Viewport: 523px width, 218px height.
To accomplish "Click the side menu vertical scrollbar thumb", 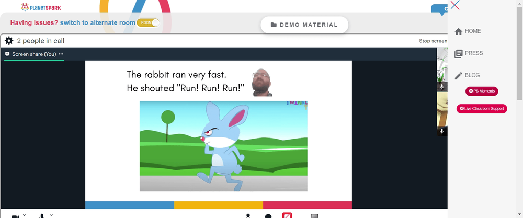I will pos(520,53).
